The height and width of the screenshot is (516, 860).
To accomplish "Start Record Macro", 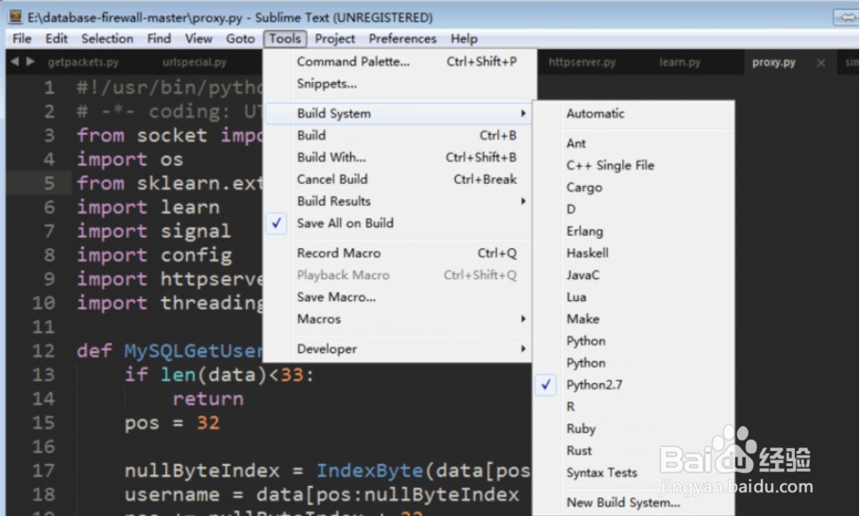I will (x=397, y=254).
